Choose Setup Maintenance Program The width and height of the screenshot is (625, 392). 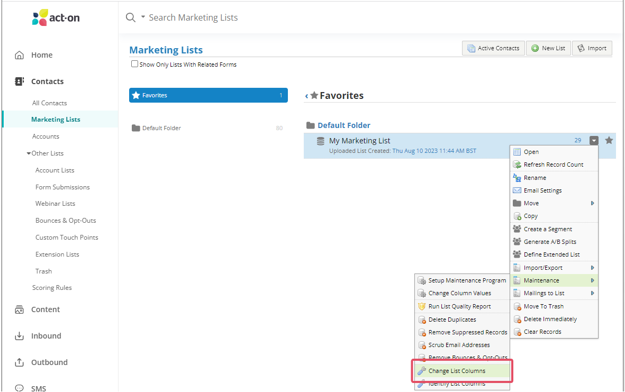[463, 280]
